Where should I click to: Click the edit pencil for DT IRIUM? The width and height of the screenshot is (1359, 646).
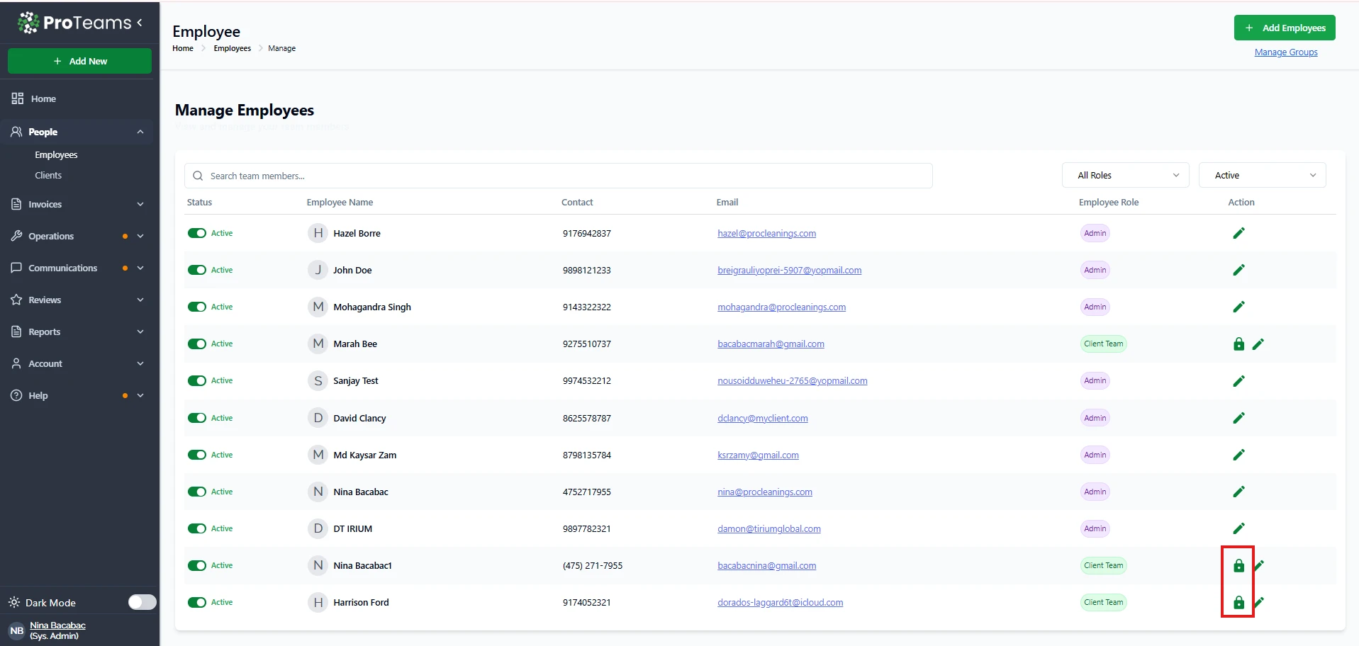coord(1238,528)
